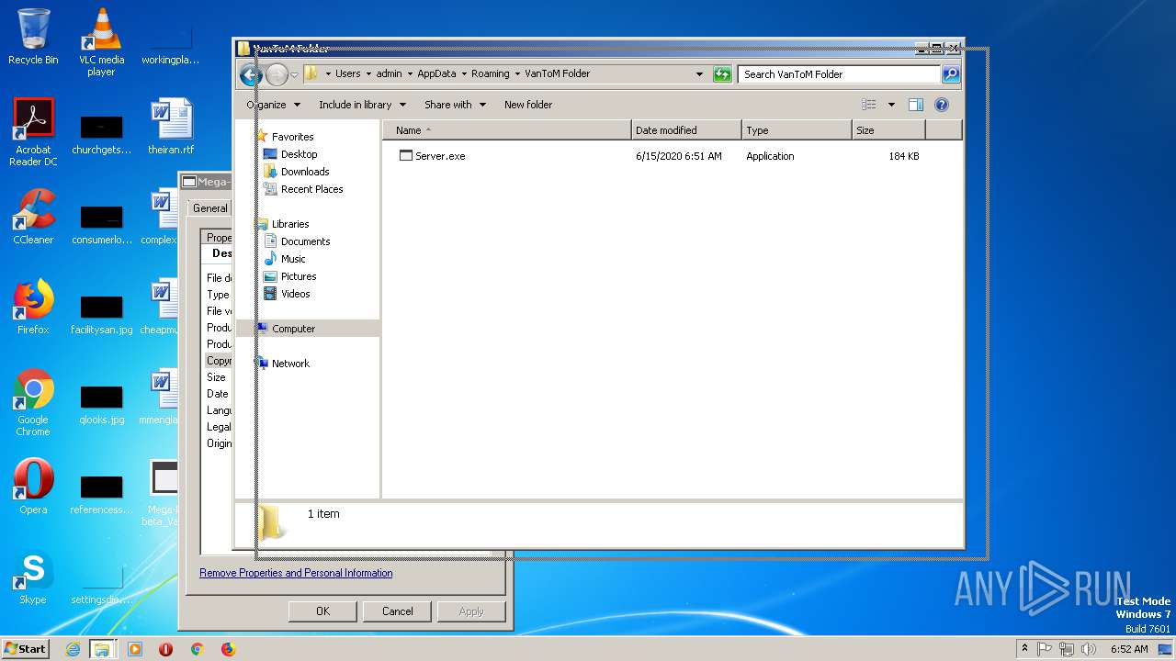Open theiran.rtf document on desktop
Viewport: 1176px width, 661px height.
(x=171, y=127)
